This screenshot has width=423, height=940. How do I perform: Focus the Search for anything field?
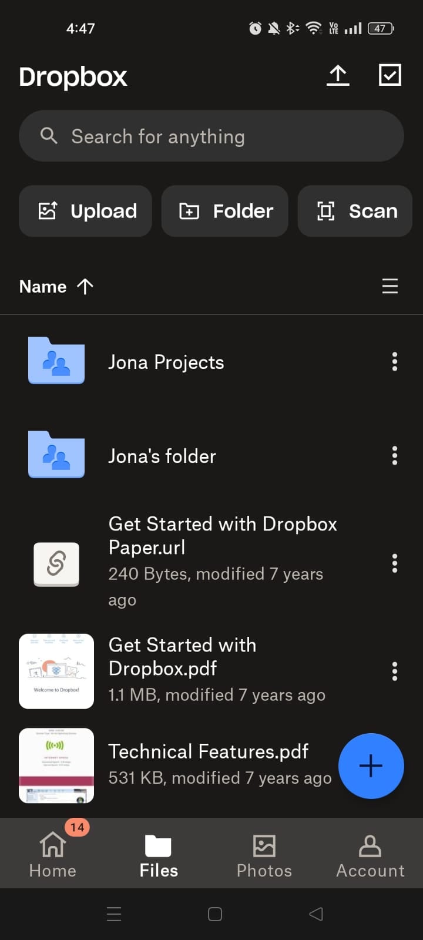point(211,136)
